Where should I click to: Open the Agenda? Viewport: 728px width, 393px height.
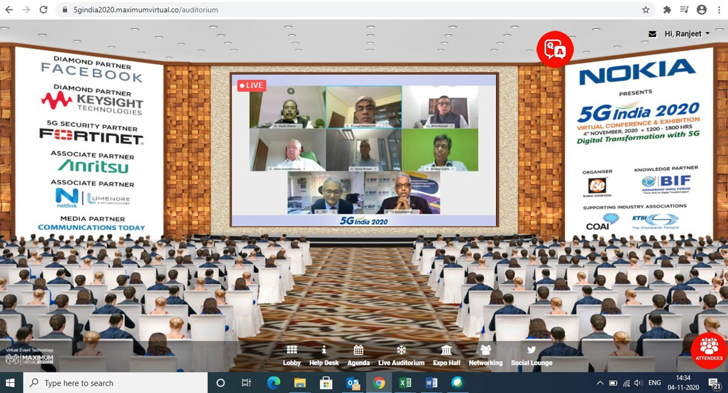pos(358,356)
